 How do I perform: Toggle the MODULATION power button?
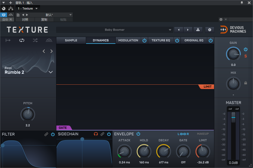pyautogui.click(x=144, y=40)
